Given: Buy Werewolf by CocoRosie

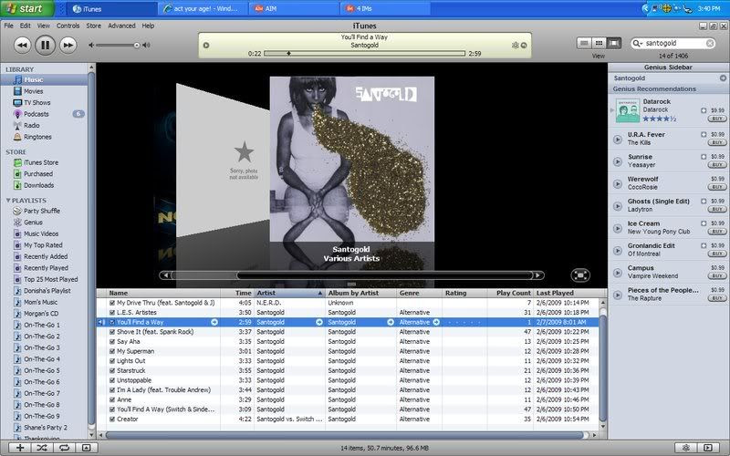Looking at the screenshot, I should coord(717,187).
